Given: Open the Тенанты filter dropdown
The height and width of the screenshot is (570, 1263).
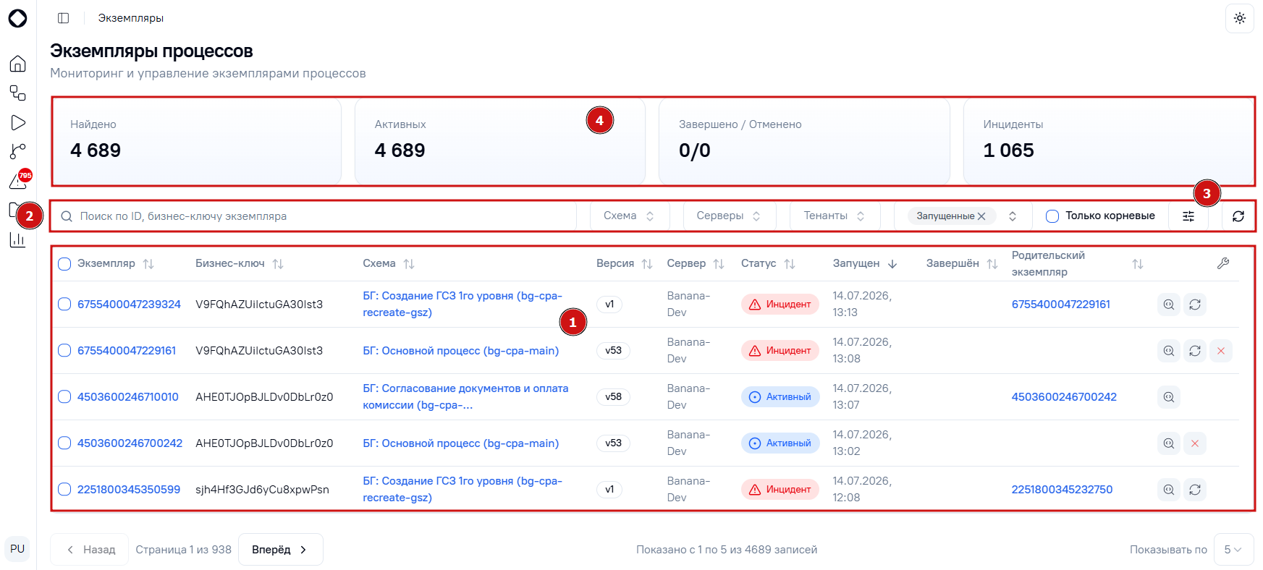Looking at the screenshot, I should tap(835, 216).
